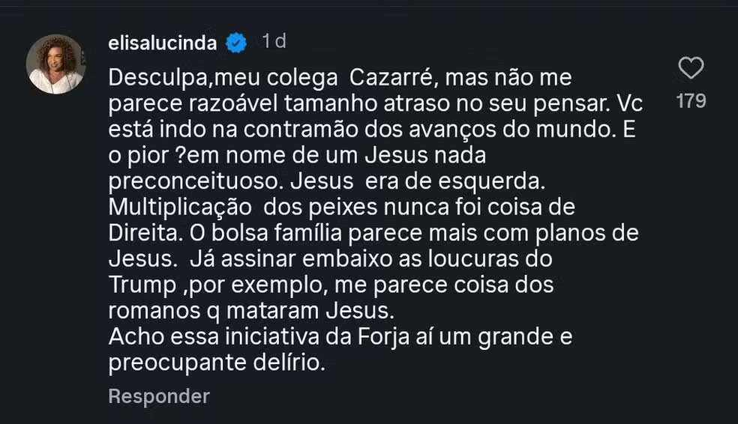The image size is (738, 424).
Task: Click the word 'romanos' in the comment
Action: [x=149, y=311]
